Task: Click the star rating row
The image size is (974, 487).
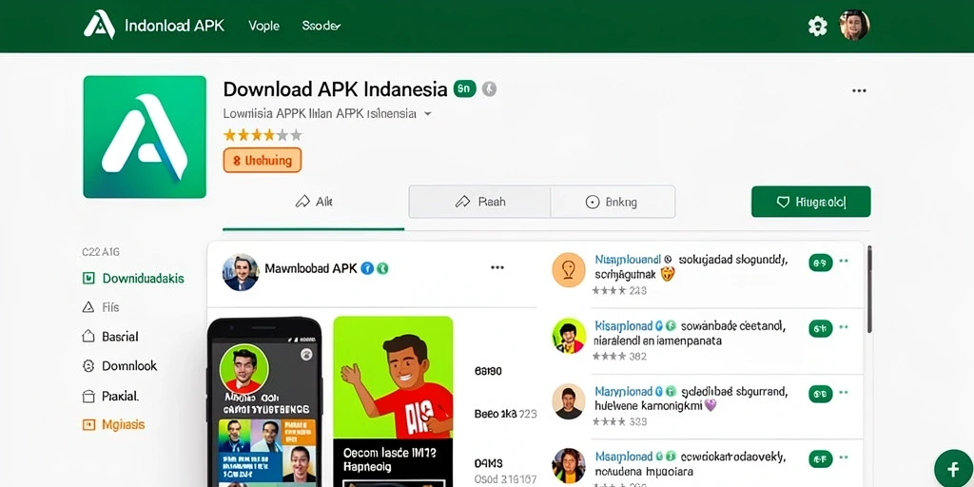Action: tap(263, 135)
